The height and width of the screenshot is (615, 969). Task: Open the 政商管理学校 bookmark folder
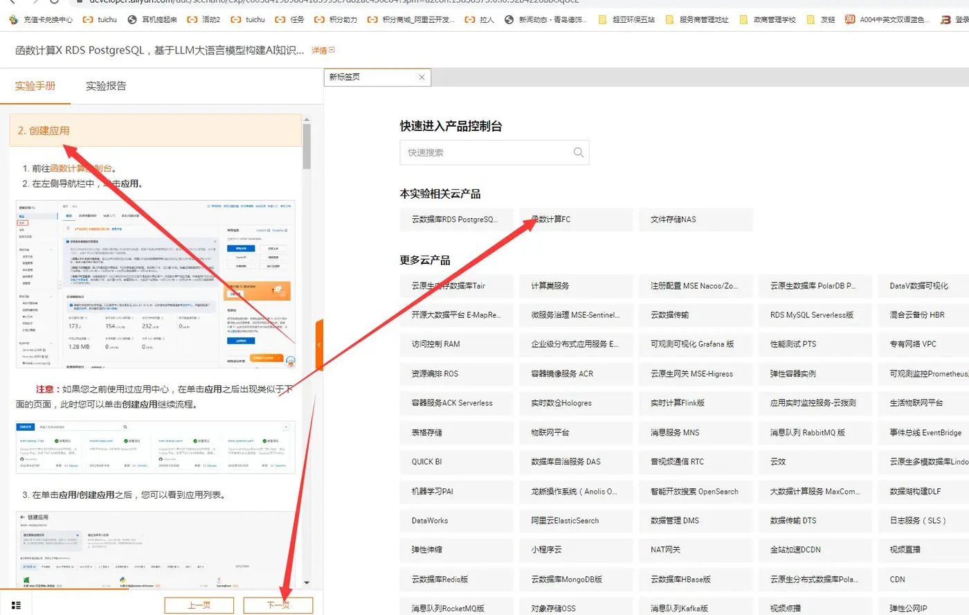pos(768,19)
